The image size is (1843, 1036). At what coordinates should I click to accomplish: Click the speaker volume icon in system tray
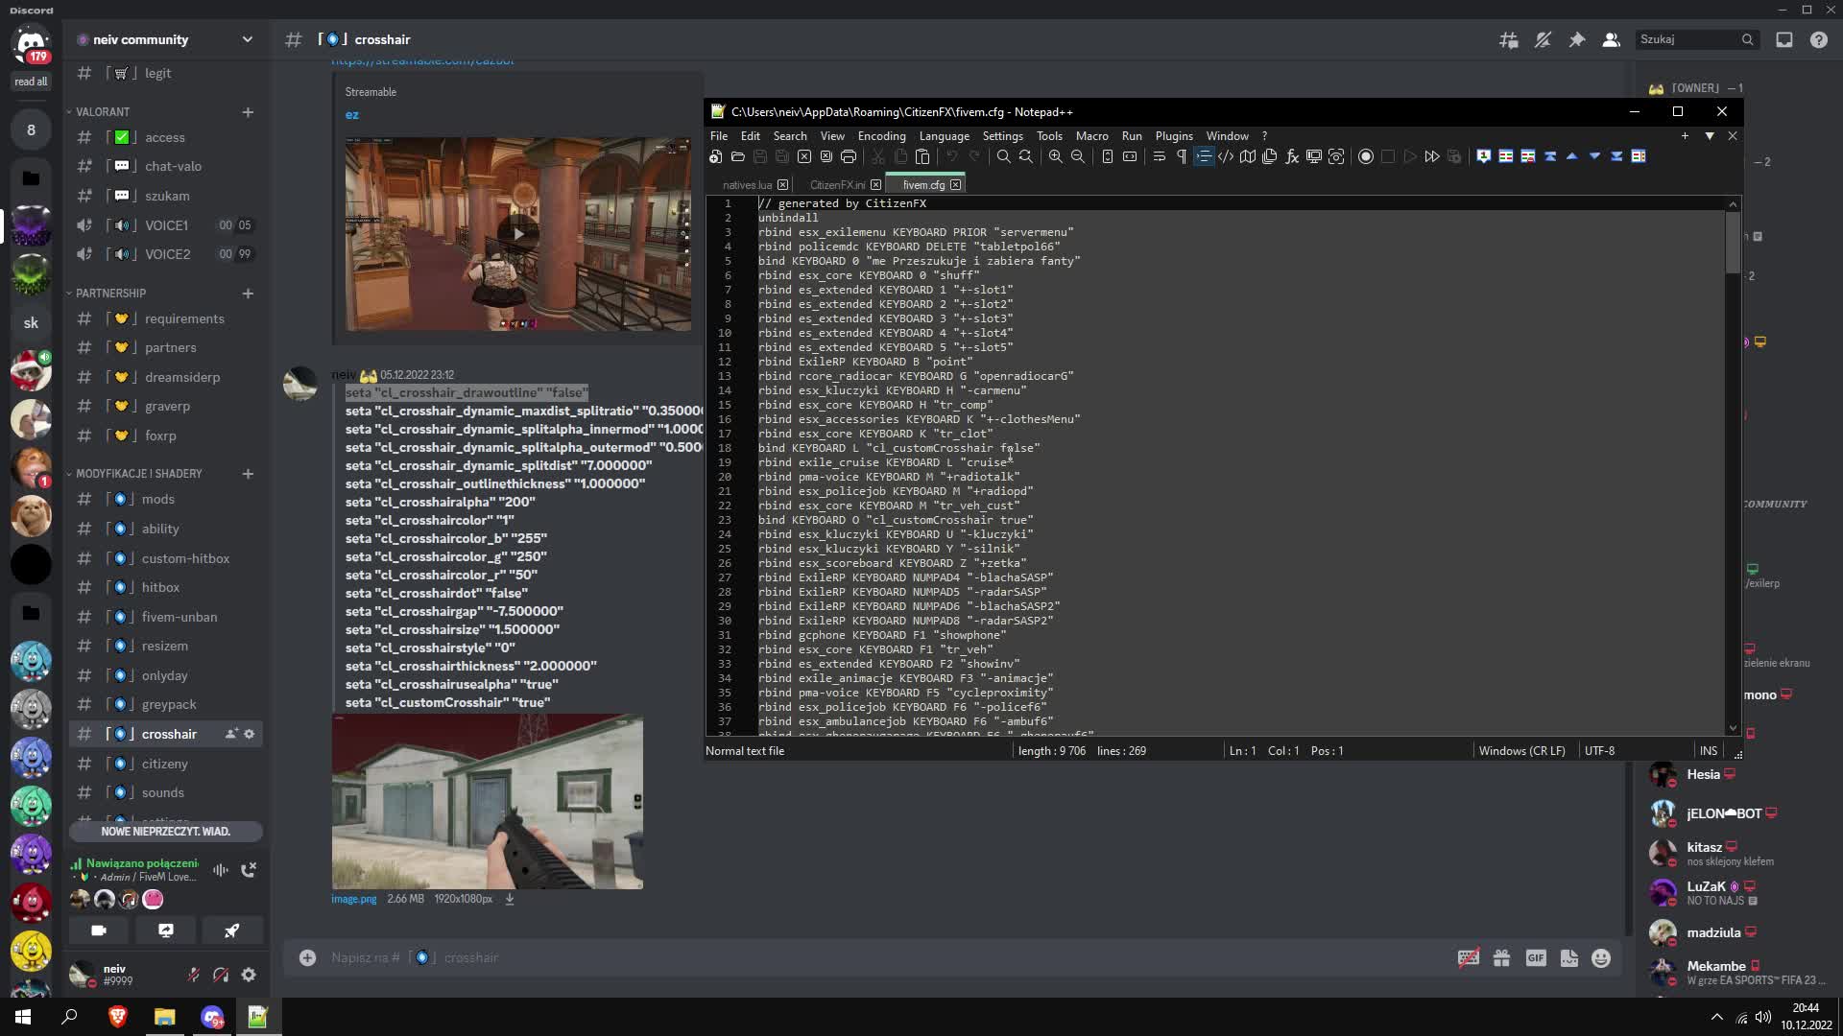point(1764,1017)
